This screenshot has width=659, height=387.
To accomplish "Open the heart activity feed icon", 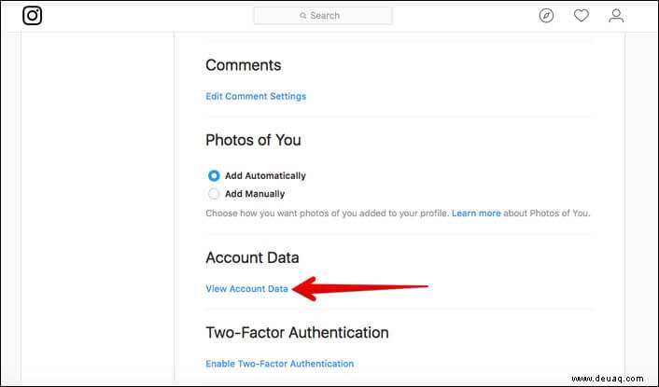I will click(x=582, y=16).
